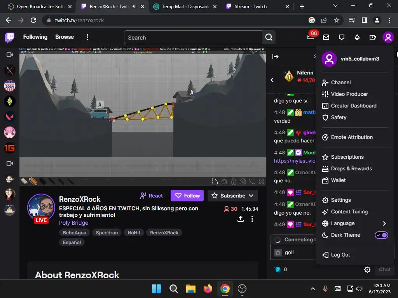Image resolution: width=398 pixels, height=298 pixels.
Task: Open the Whispers speech bubble icon
Action: 342,38
